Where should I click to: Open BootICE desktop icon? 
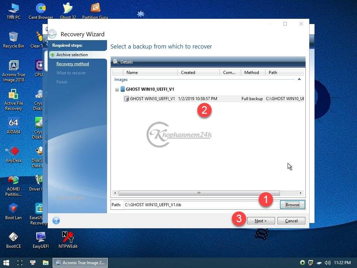[14, 239]
